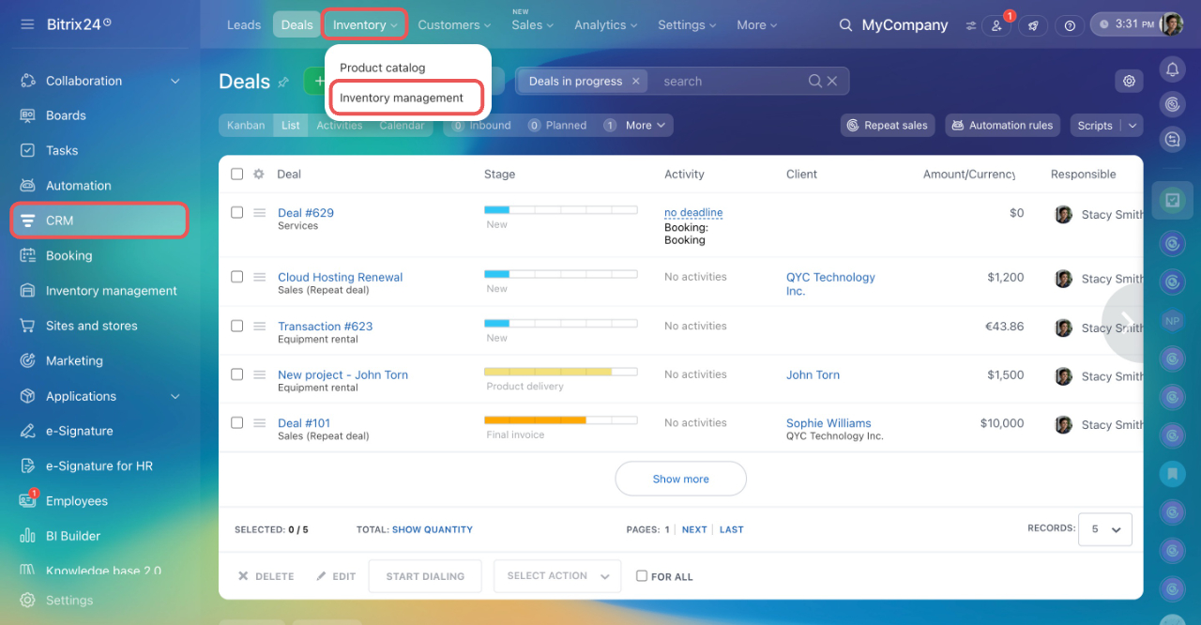
Task: Tick the checkbox for Deal #629
Action: [236, 213]
